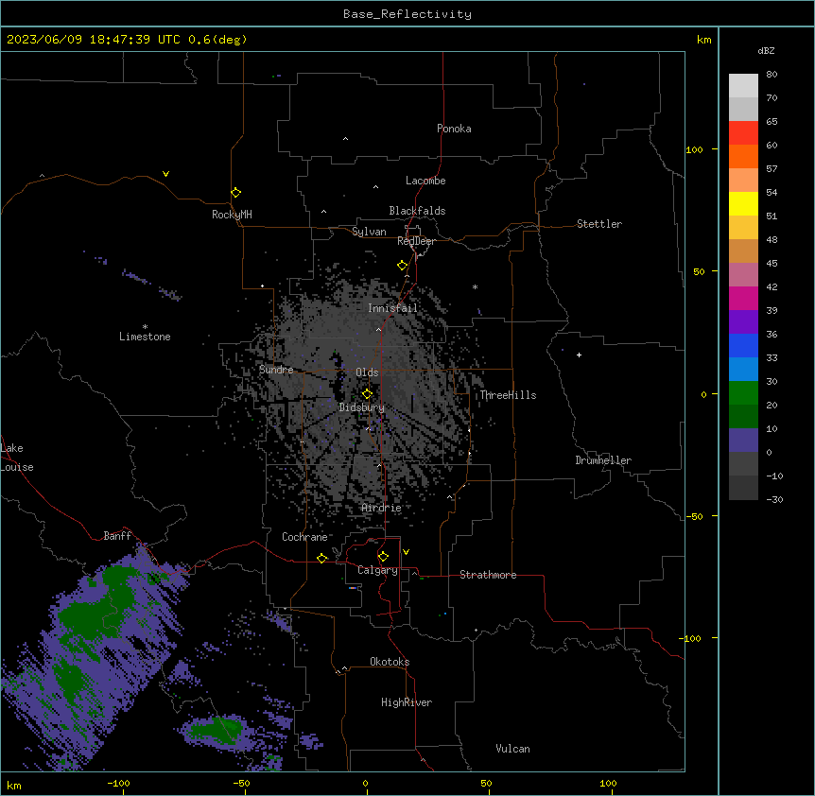The width and height of the screenshot is (815, 796).
Task: Click the white asterisk east of Innisfail
Action: click(475, 286)
